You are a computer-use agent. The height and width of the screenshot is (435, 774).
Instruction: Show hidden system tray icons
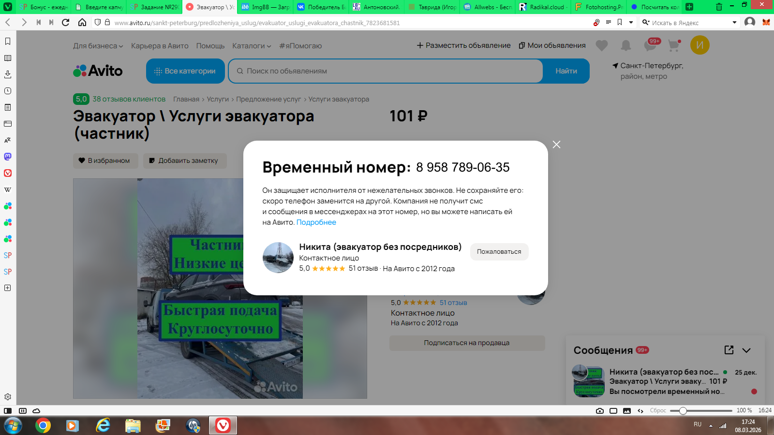click(711, 426)
